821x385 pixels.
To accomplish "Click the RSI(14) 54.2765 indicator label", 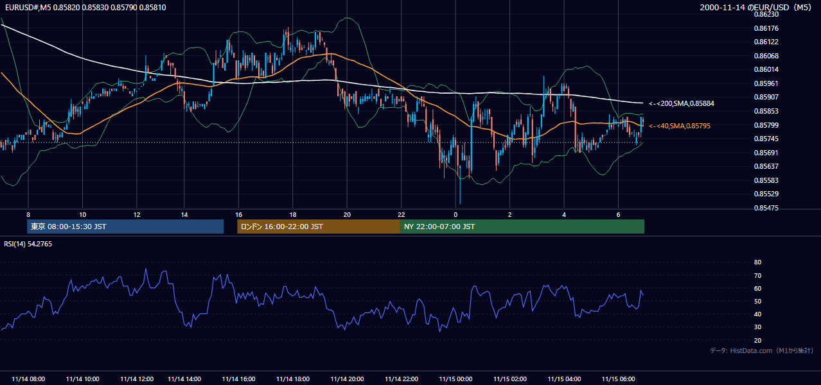I will coord(28,244).
